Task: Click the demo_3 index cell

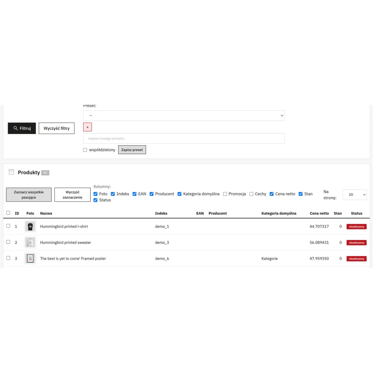Action: 162,242
